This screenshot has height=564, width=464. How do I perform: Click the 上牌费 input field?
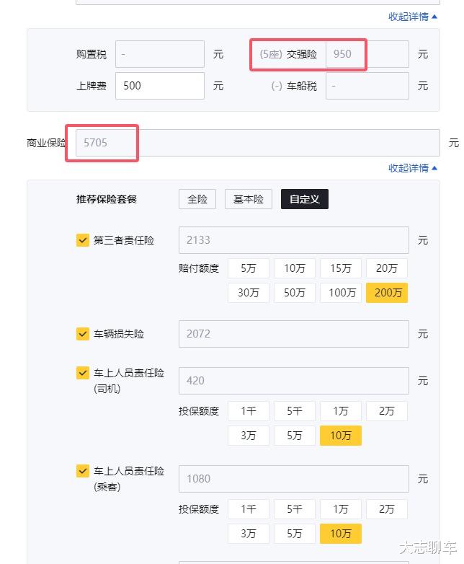(x=160, y=86)
